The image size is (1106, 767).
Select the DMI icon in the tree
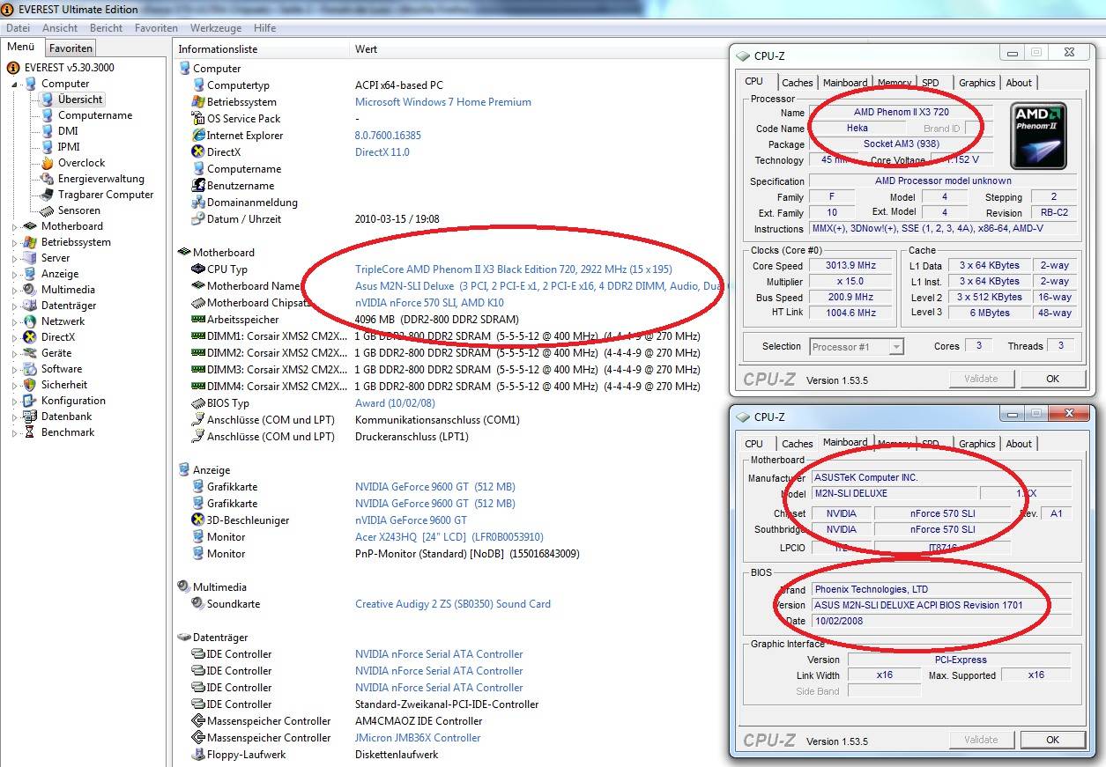click(x=47, y=131)
